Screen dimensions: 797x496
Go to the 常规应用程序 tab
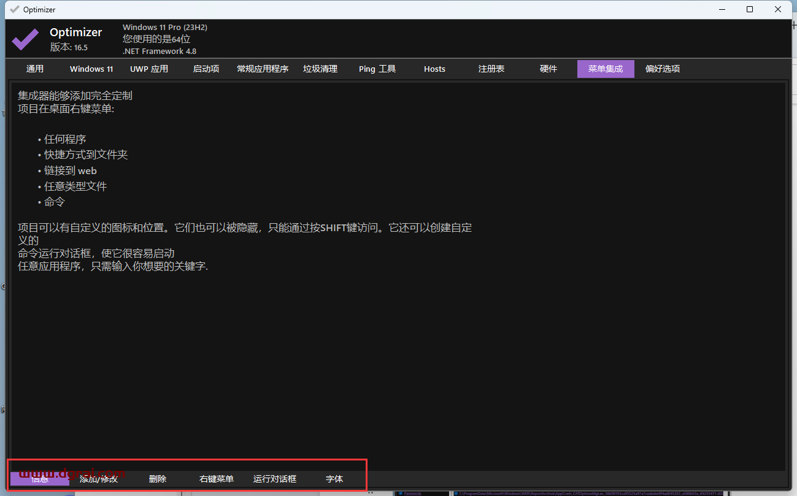pos(263,69)
